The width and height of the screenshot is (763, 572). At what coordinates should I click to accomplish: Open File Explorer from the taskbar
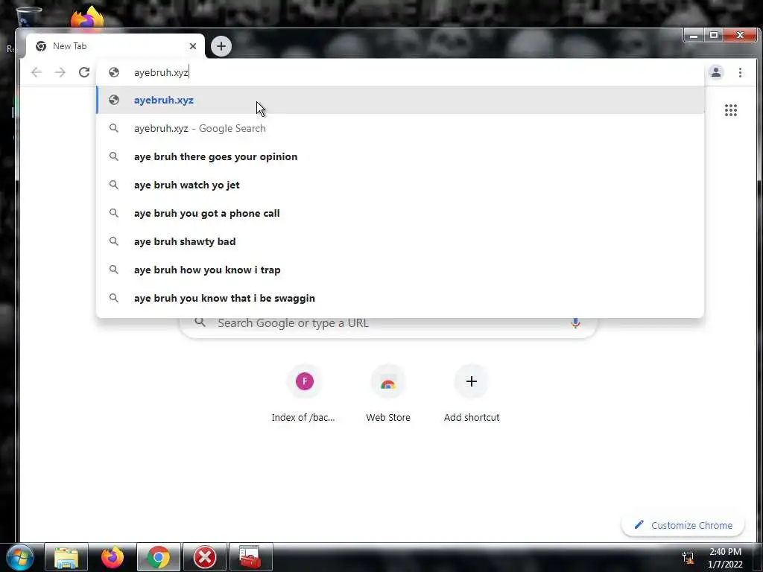[66, 557]
